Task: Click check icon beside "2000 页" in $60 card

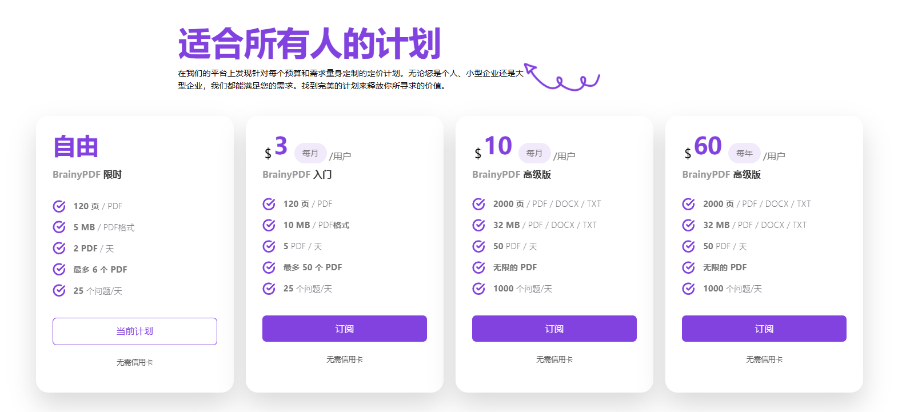Action: click(x=689, y=204)
